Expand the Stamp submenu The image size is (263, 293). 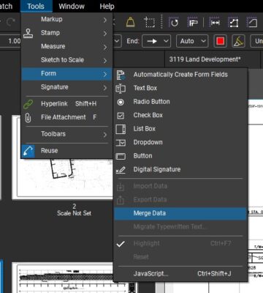pyautogui.click(x=66, y=33)
